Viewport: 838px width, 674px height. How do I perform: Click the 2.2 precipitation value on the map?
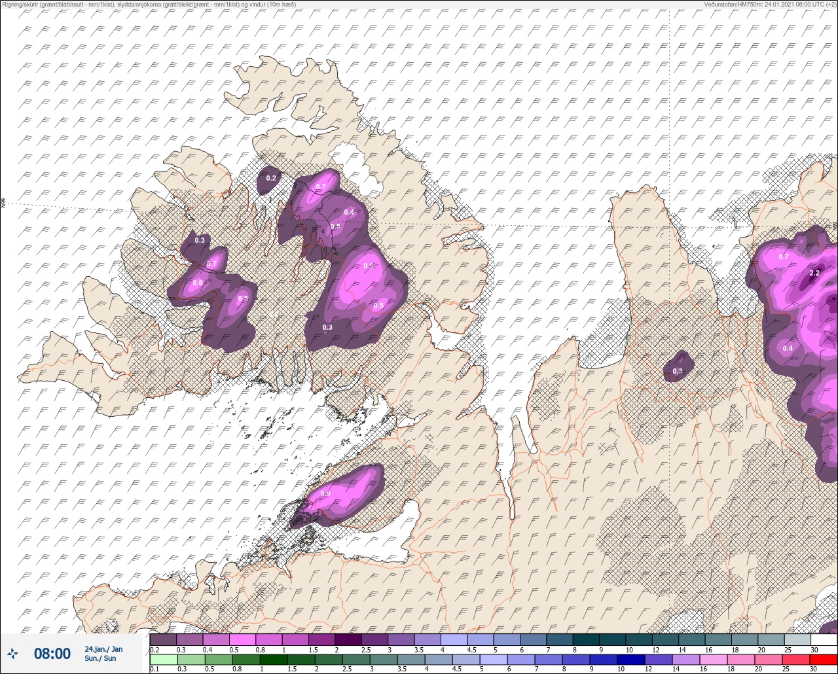[x=815, y=273]
